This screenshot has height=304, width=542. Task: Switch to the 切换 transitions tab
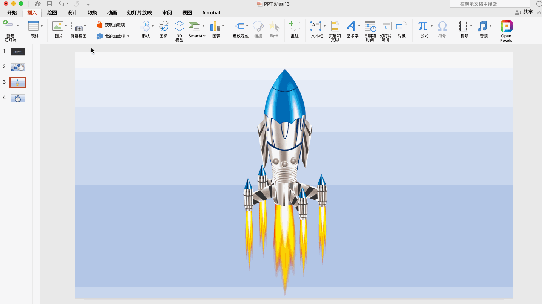click(92, 12)
